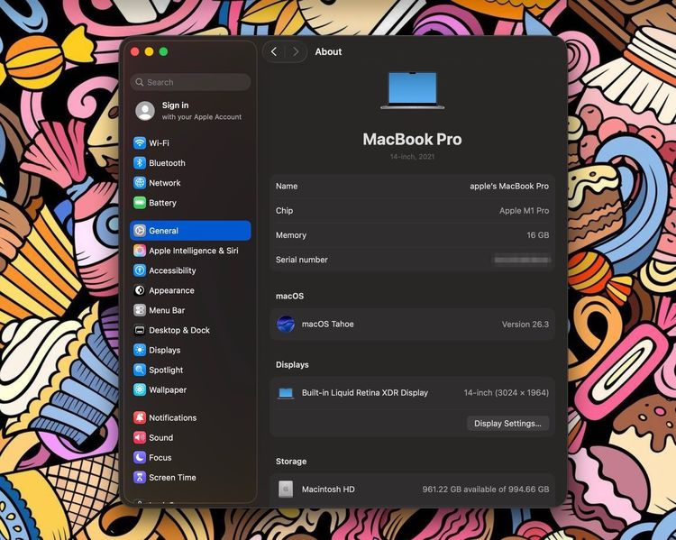Click "Built-in Liquid Retina XDR Display" label
Image resolution: width=676 pixels, height=540 pixels.
[x=365, y=392]
